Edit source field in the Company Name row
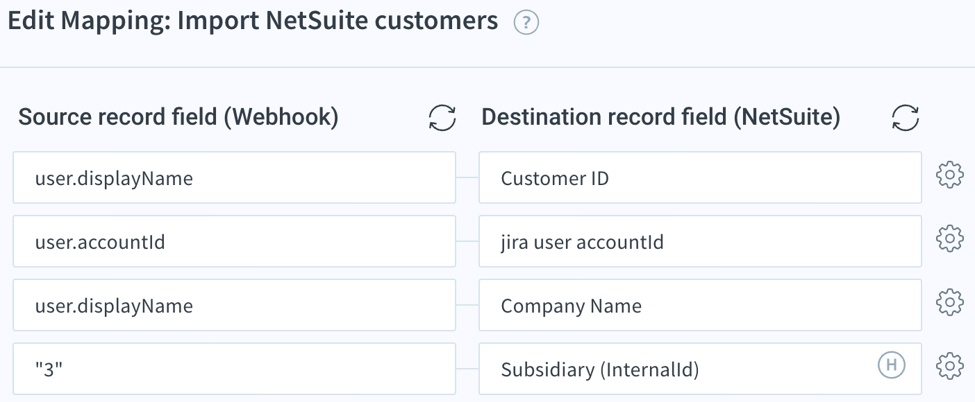 pyautogui.click(x=235, y=305)
